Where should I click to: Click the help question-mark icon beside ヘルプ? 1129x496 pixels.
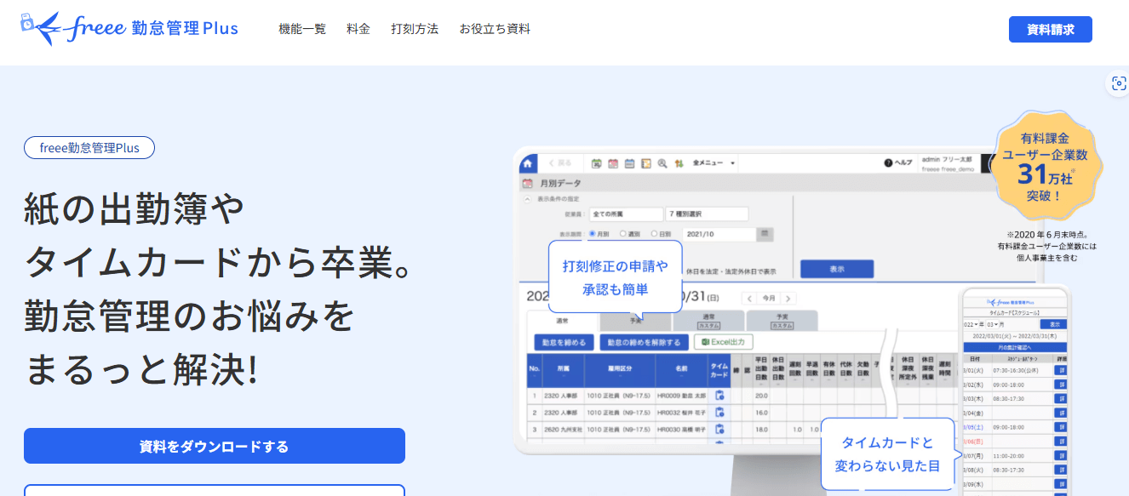pos(889,162)
